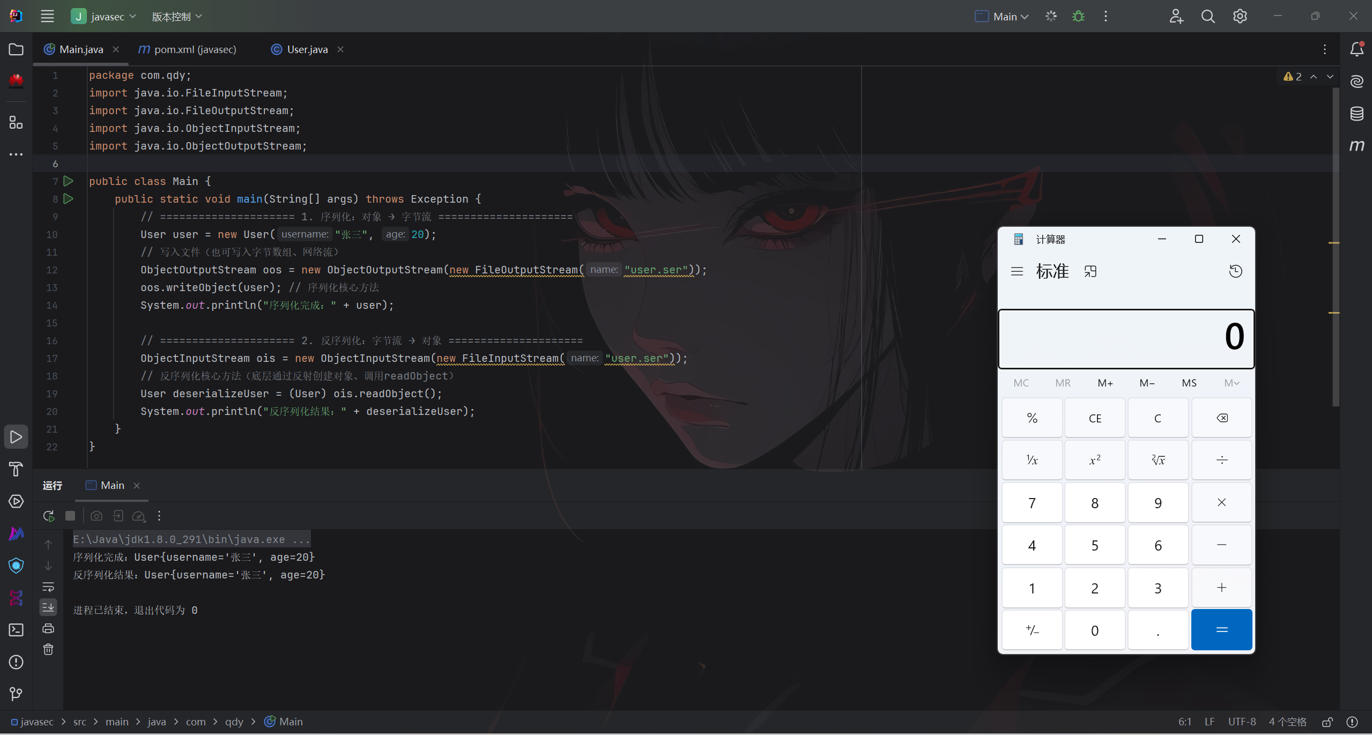The image size is (1372, 735).
Task: Open the Debug bug icon in top toolbar
Action: point(1078,16)
